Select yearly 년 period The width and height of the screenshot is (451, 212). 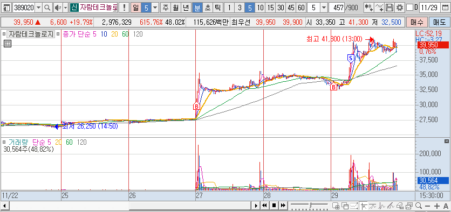pos(186,8)
